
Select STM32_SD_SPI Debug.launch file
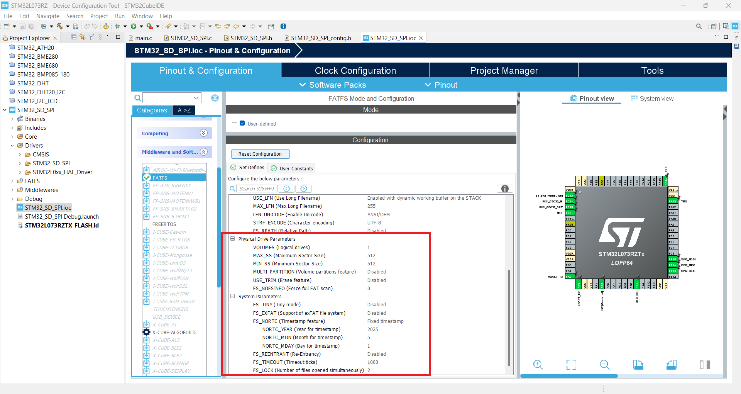pyautogui.click(x=62, y=217)
